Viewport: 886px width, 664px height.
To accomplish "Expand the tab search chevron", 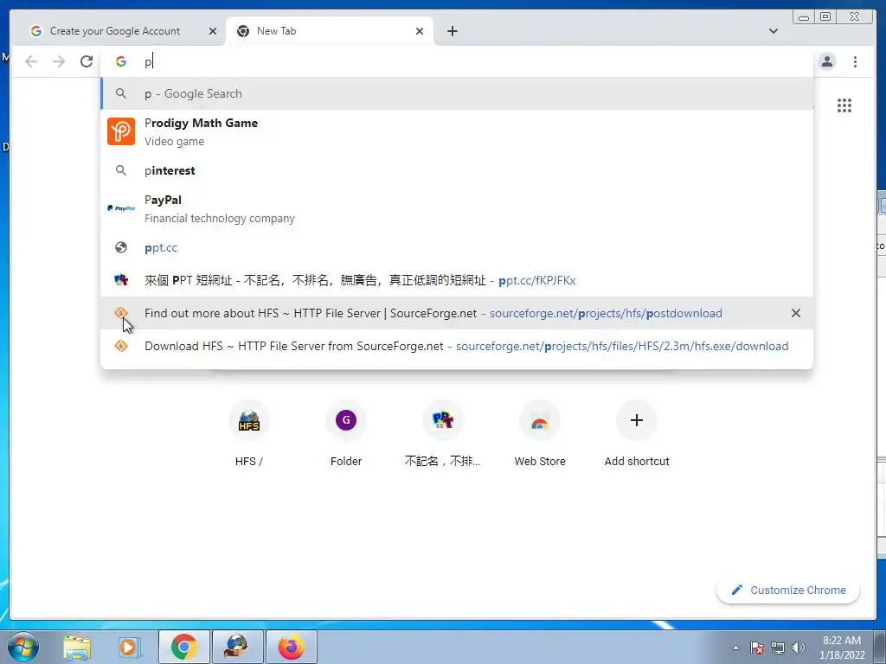I will pyautogui.click(x=773, y=31).
